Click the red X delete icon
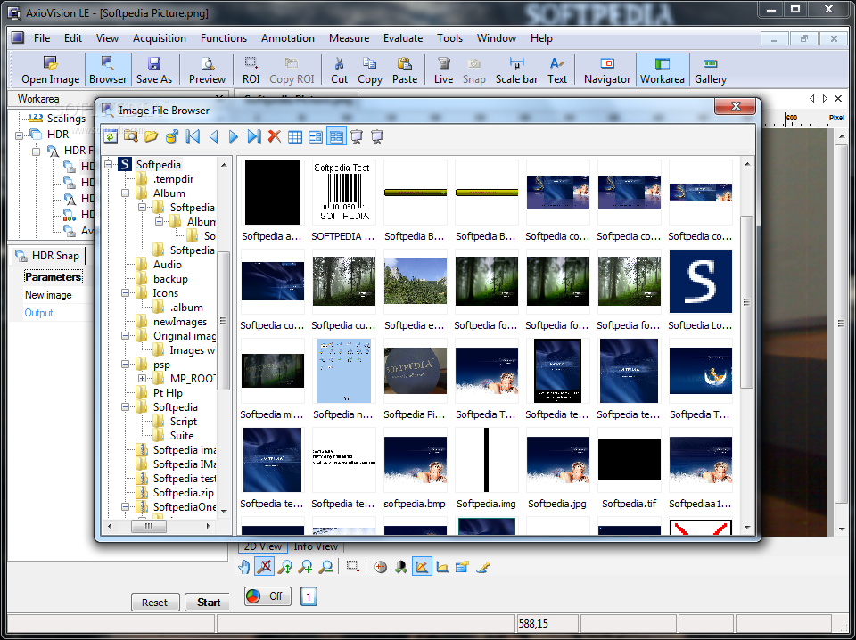Screen dimensions: 856x640 [275, 136]
